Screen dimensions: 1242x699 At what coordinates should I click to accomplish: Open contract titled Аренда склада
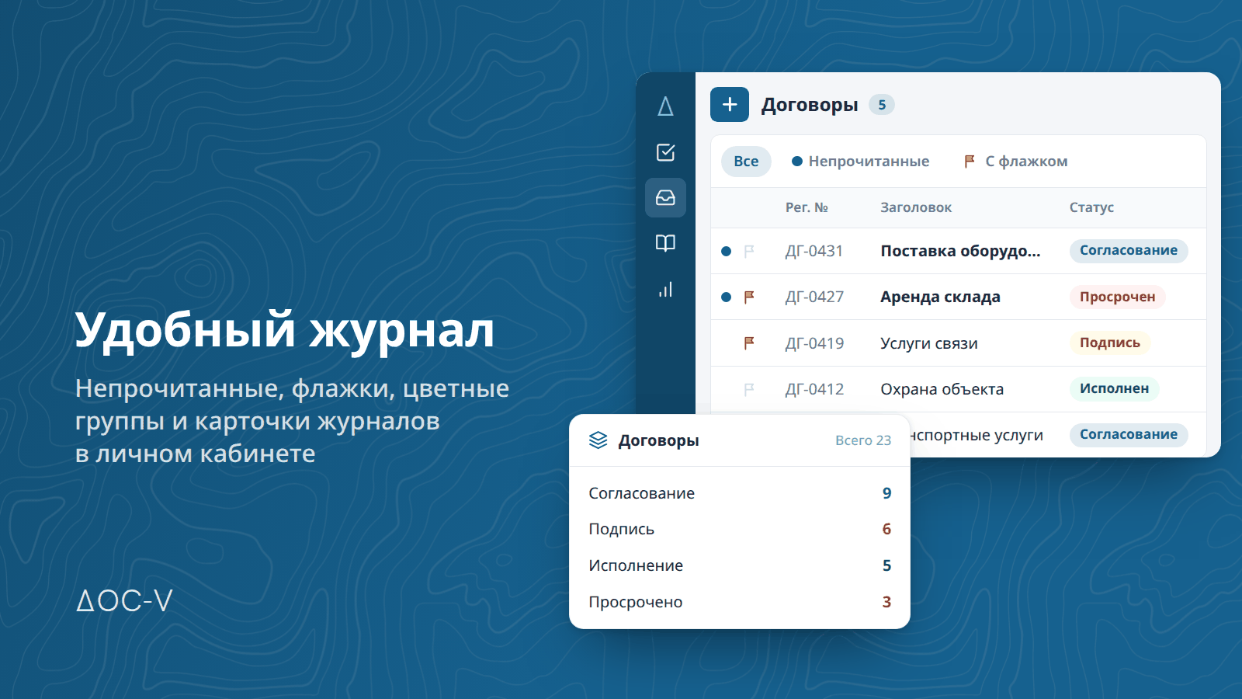pyautogui.click(x=940, y=297)
